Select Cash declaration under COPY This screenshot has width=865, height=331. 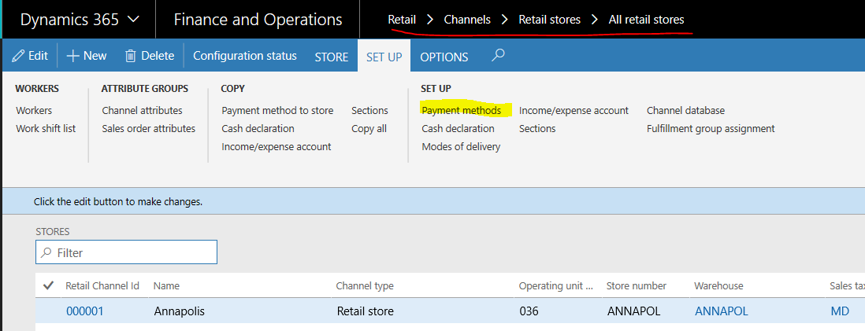coord(258,128)
